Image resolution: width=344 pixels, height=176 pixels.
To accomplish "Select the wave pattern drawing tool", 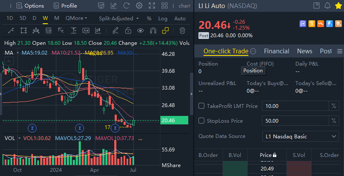I will point(36,31).
